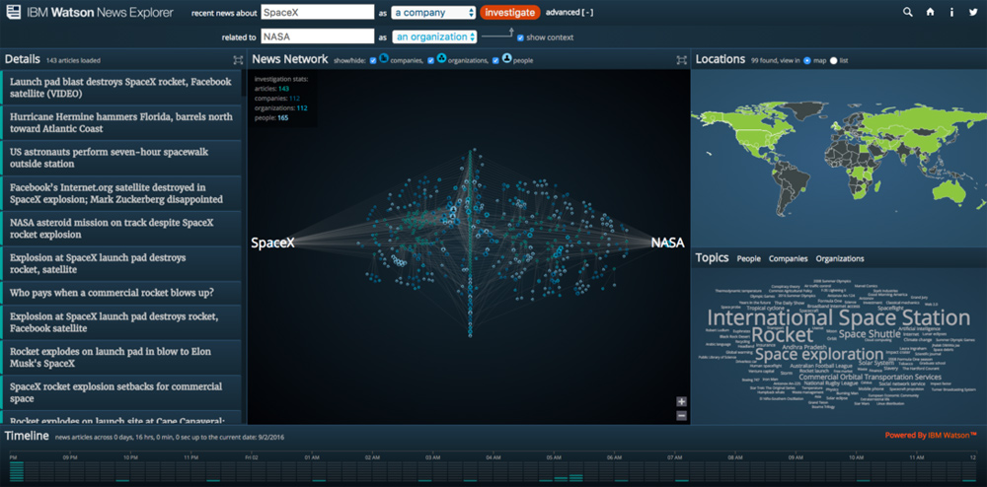Click 'Rocket' in the topic cloud
The height and width of the screenshot is (487, 987).
pos(783,333)
